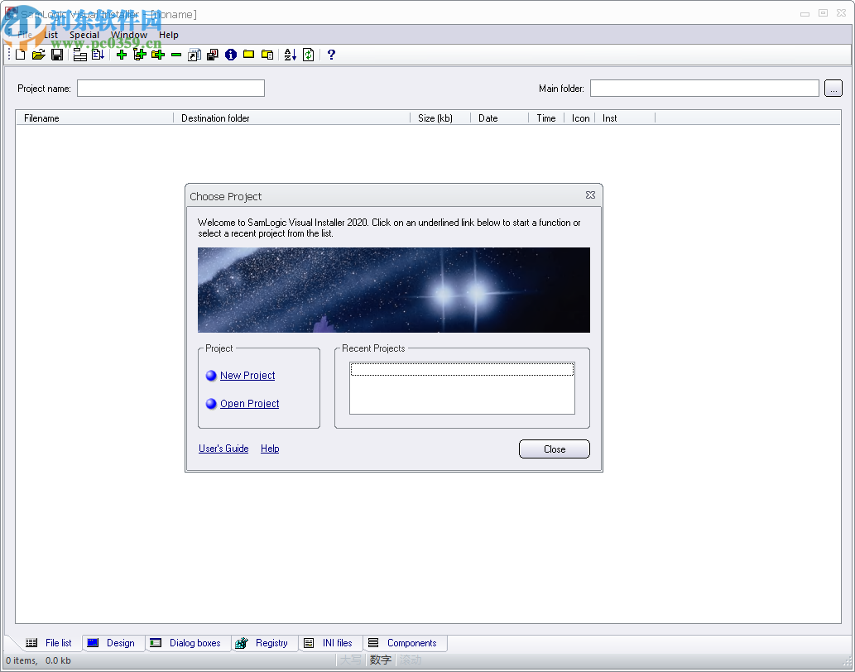Add a folder using the yellow folder icon
Screen dimensions: 855x672
click(x=248, y=55)
